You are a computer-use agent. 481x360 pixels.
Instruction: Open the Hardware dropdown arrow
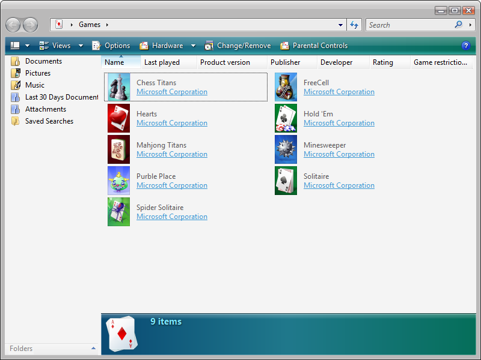pyautogui.click(x=193, y=46)
